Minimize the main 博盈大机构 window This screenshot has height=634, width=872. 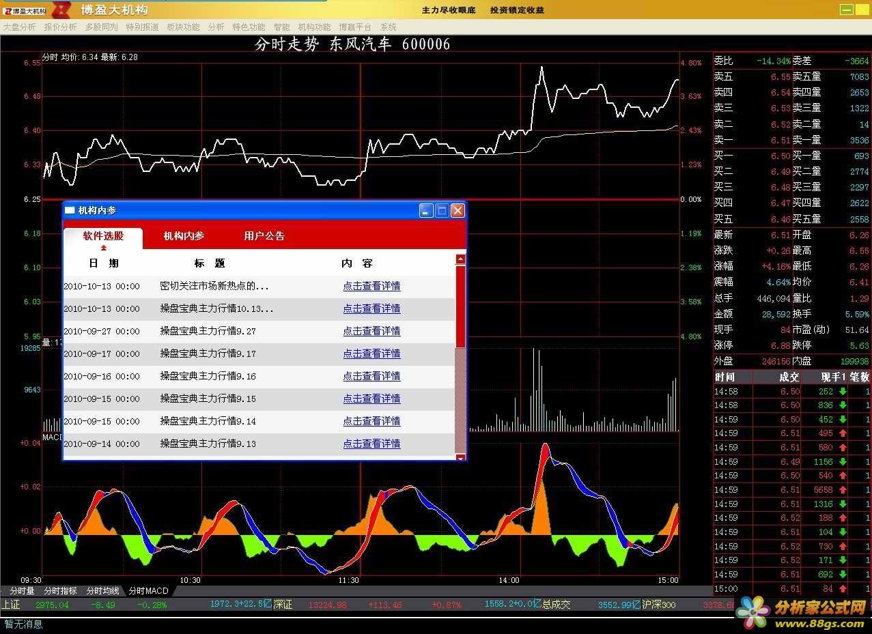coord(846,10)
